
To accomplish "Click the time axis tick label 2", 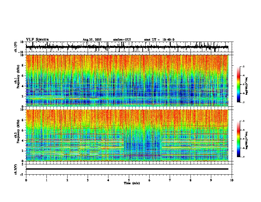I will pos(67,180).
